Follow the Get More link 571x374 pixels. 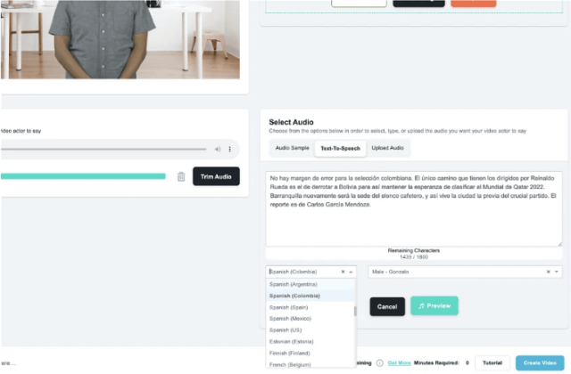(399, 363)
